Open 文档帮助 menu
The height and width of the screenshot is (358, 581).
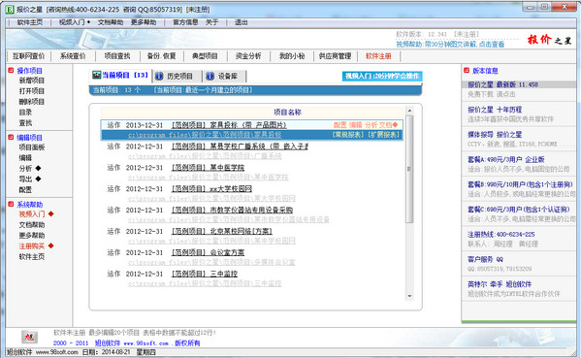pyautogui.click(x=111, y=22)
